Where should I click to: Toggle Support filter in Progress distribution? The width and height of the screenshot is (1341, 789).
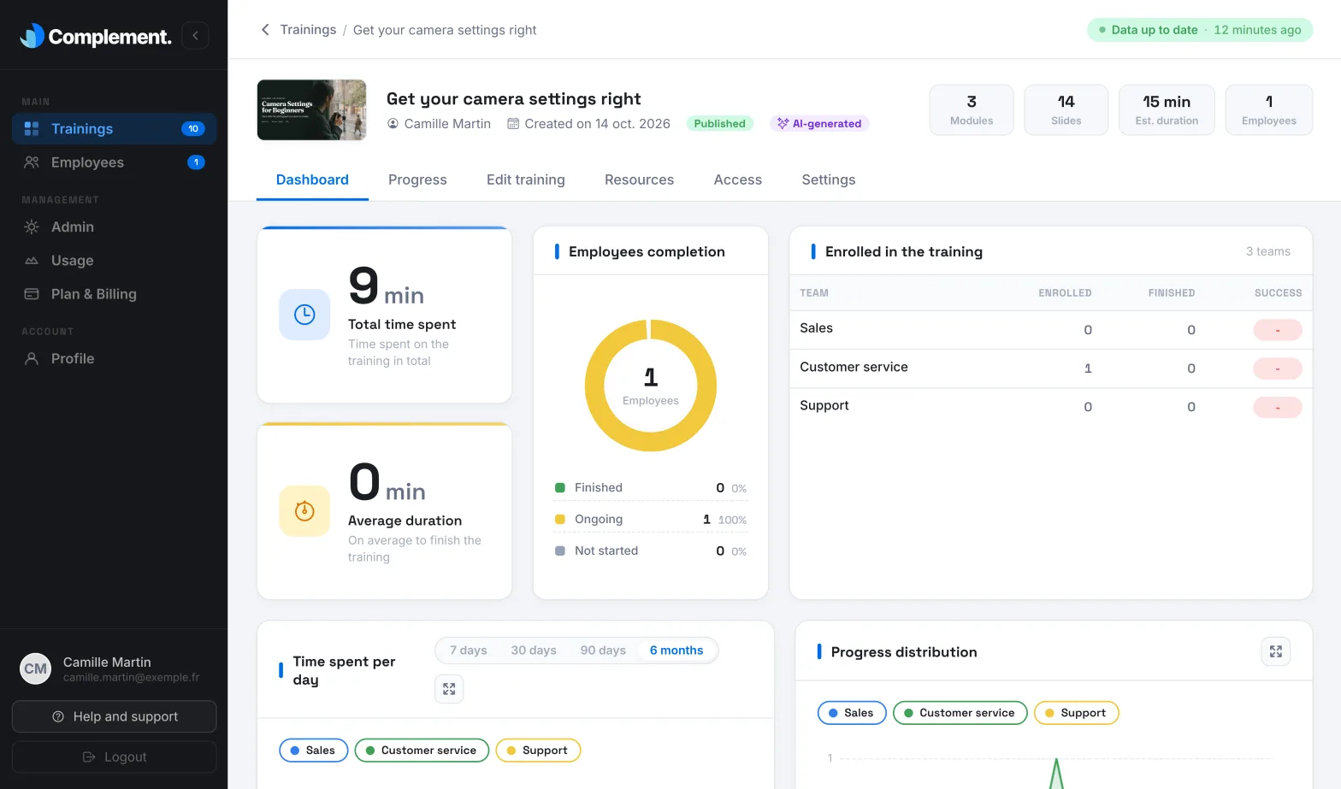(x=1076, y=713)
